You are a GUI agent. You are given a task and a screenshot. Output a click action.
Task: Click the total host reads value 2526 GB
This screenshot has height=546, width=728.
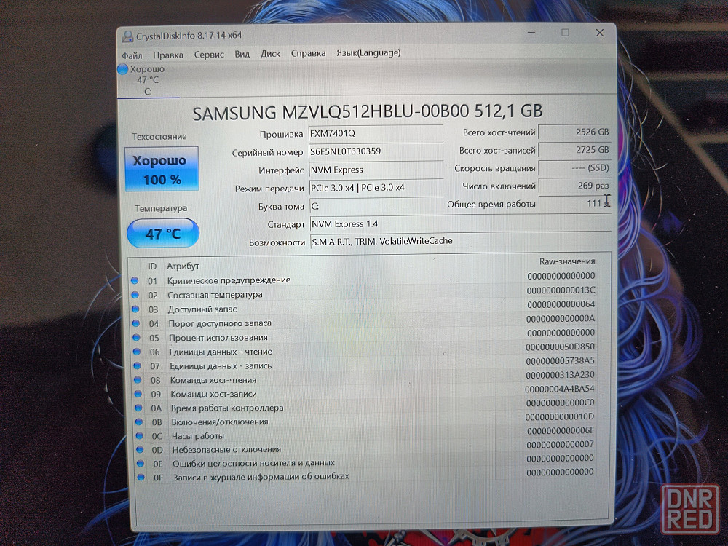click(575, 132)
